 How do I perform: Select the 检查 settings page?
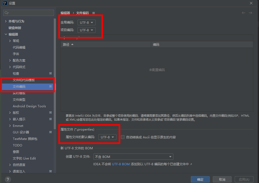[x=16, y=74]
